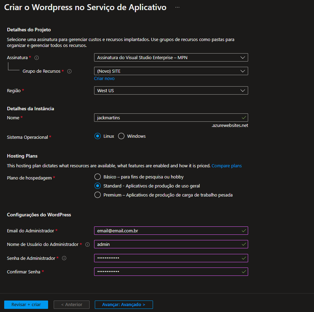
Task: Choose the Standard hosting plan
Action: point(98,186)
